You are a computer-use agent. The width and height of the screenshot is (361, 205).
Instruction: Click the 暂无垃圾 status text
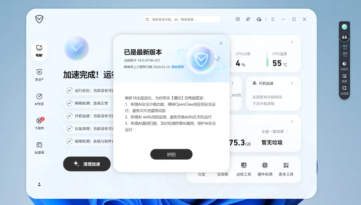click(x=272, y=142)
